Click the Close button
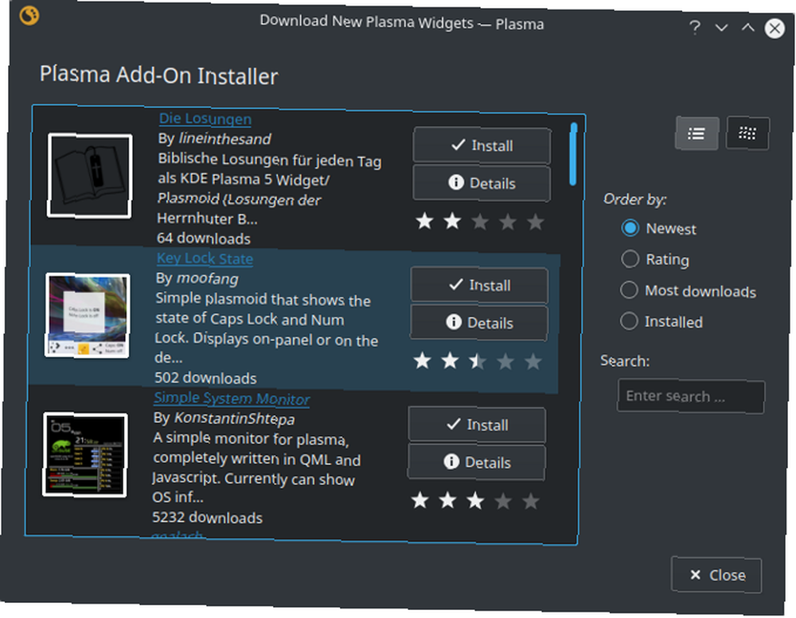Screen dimensions: 796x618 tap(716, 575)
